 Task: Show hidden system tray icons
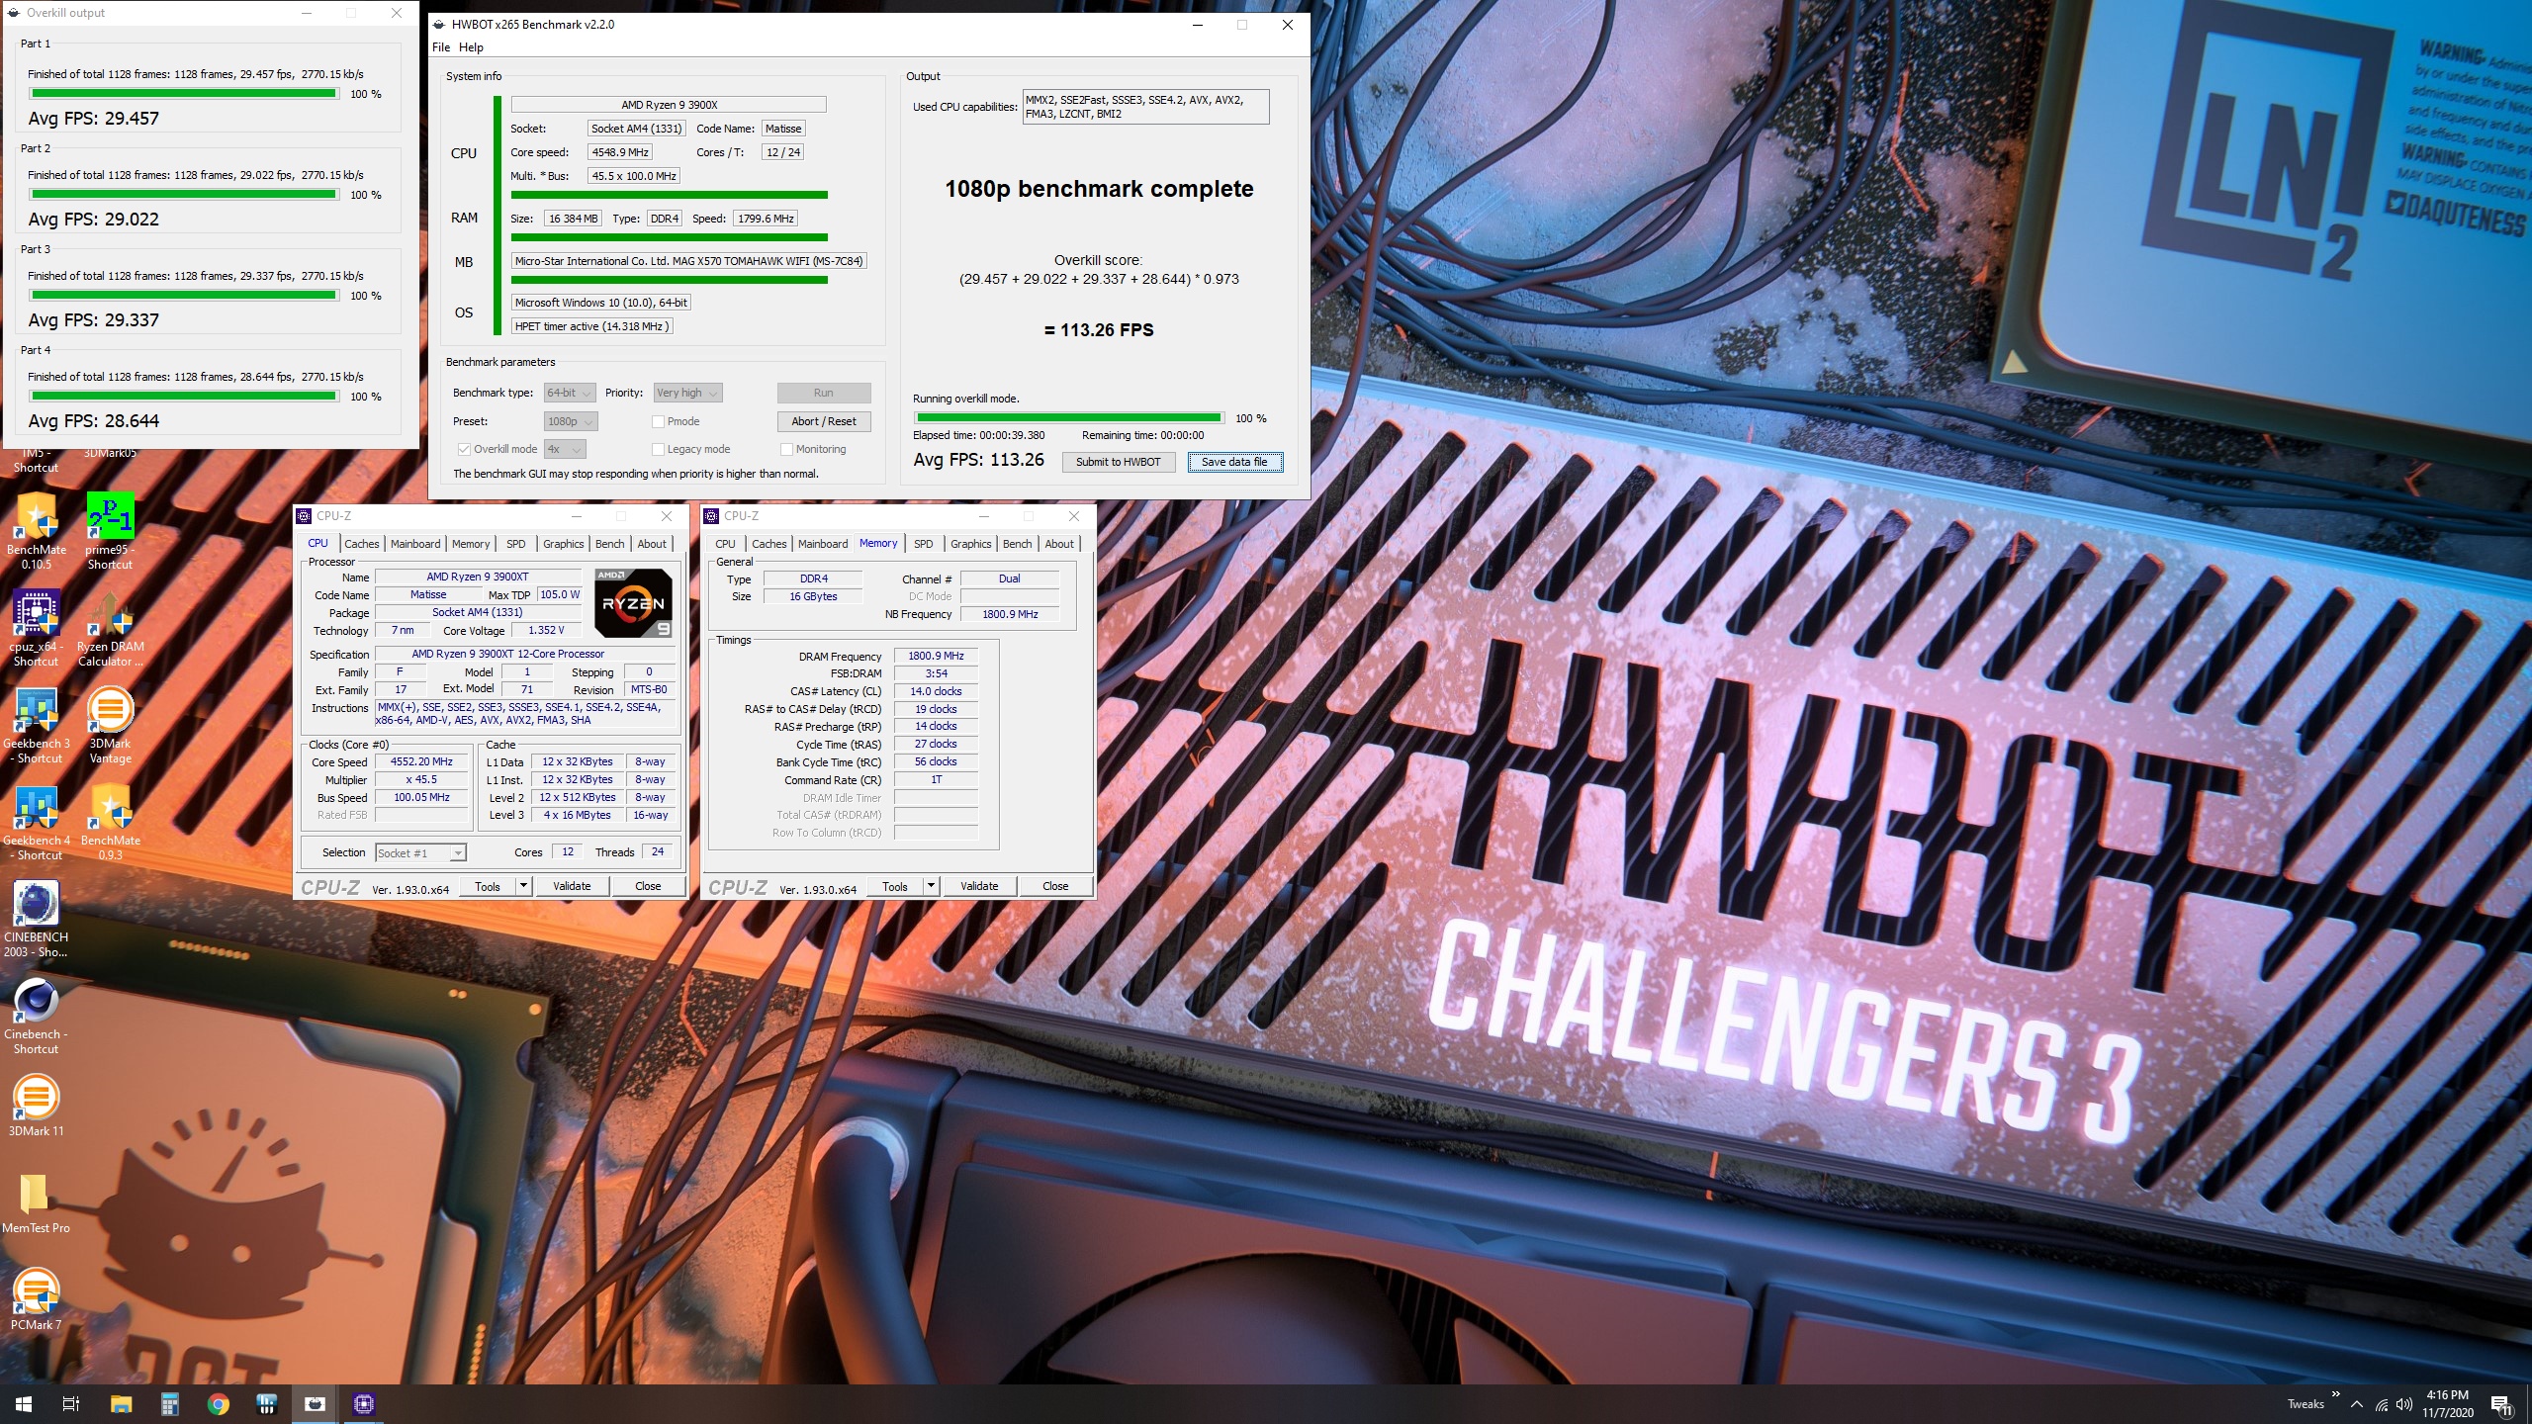coord(2357,1404)
